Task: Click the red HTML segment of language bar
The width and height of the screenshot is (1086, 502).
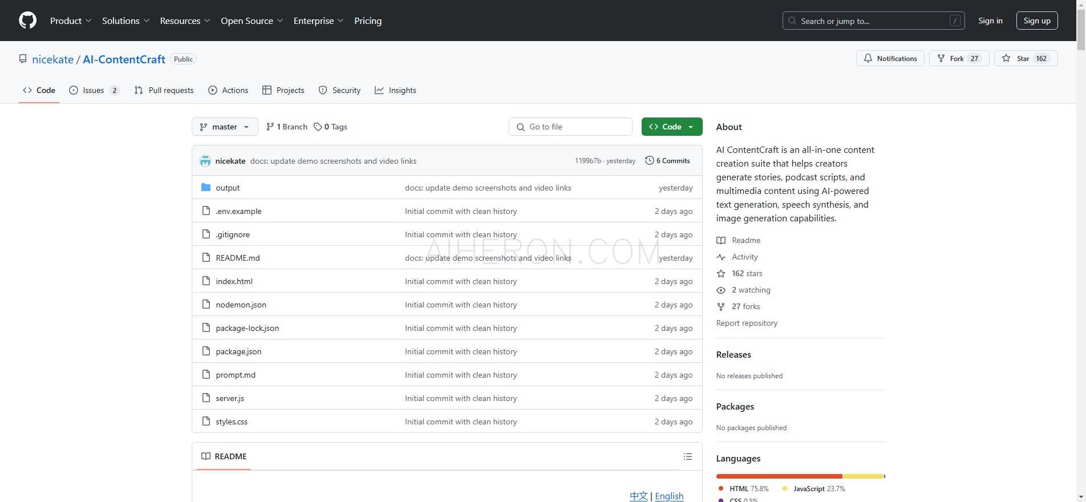Action: [x=779, y=476]
